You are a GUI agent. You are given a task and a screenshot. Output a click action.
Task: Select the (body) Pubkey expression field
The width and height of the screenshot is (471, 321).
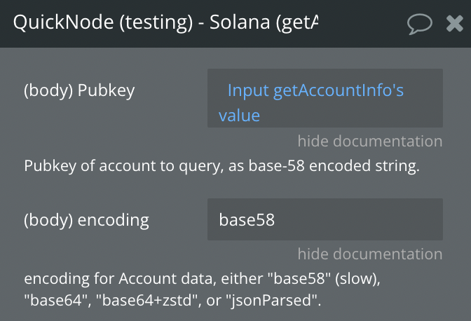pos(325,98)
